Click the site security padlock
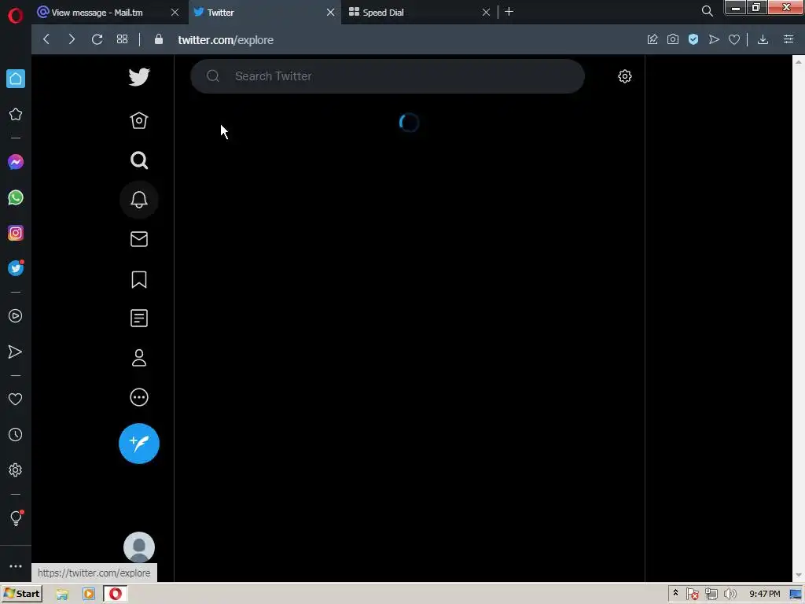 pos(159,39)
